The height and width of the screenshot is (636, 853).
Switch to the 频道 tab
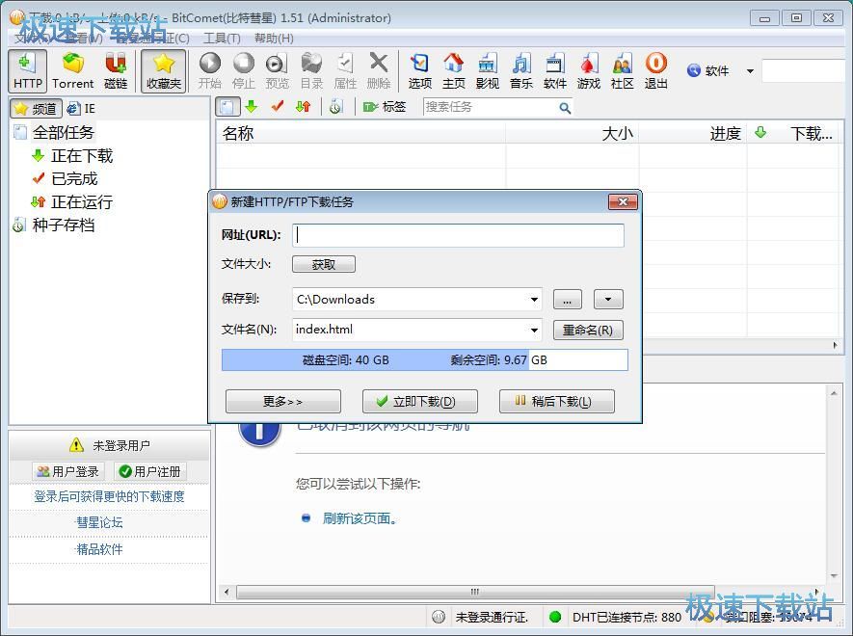(36, 108)
